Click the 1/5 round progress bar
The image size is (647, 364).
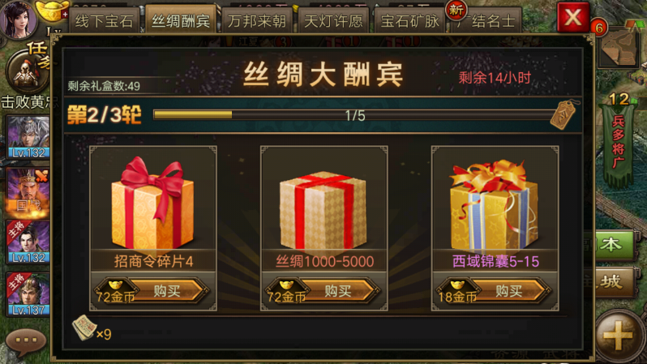point(355,115)
